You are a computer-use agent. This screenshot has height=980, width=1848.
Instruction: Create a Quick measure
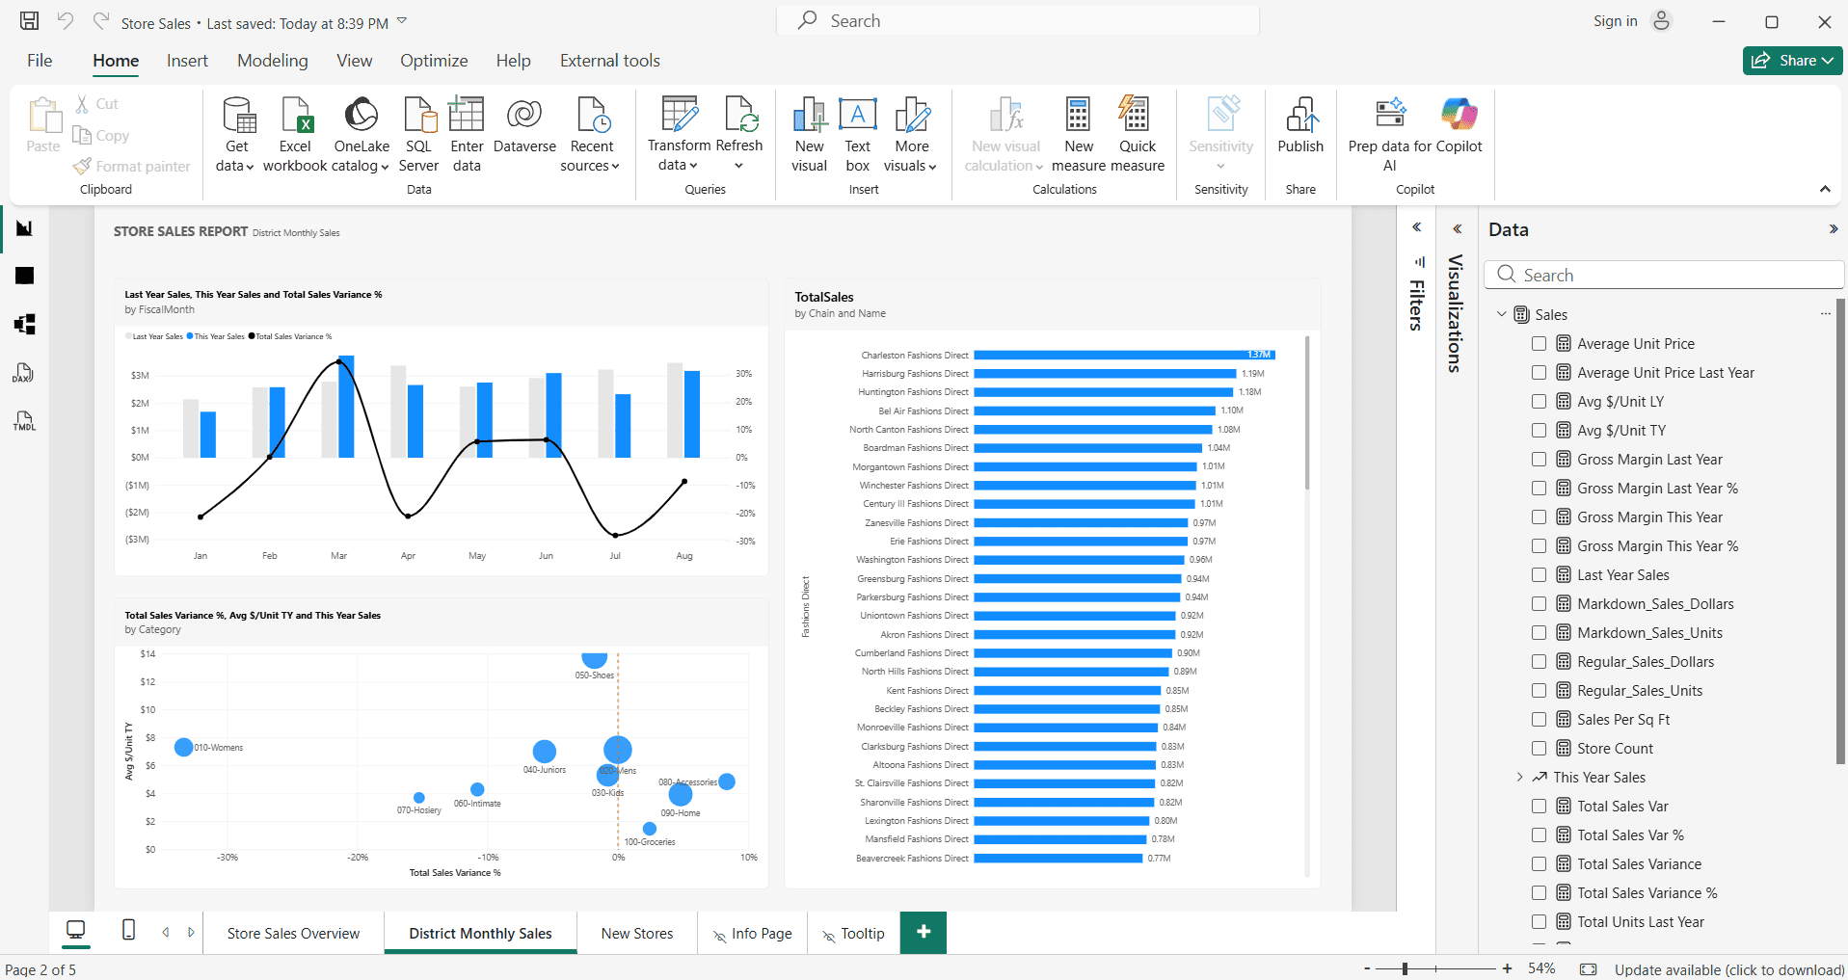click(1138, 135)
